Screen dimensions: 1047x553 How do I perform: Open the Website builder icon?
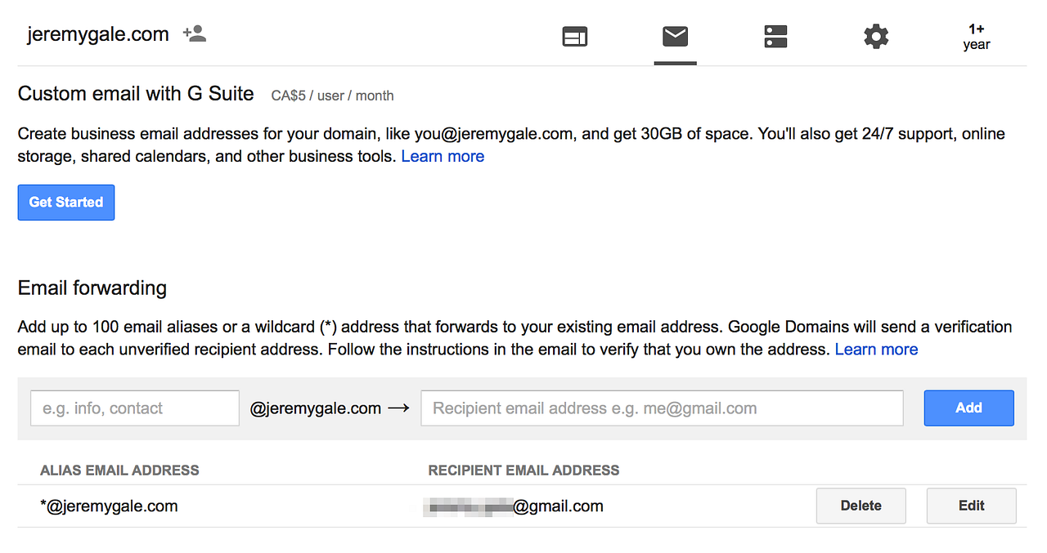574,36
